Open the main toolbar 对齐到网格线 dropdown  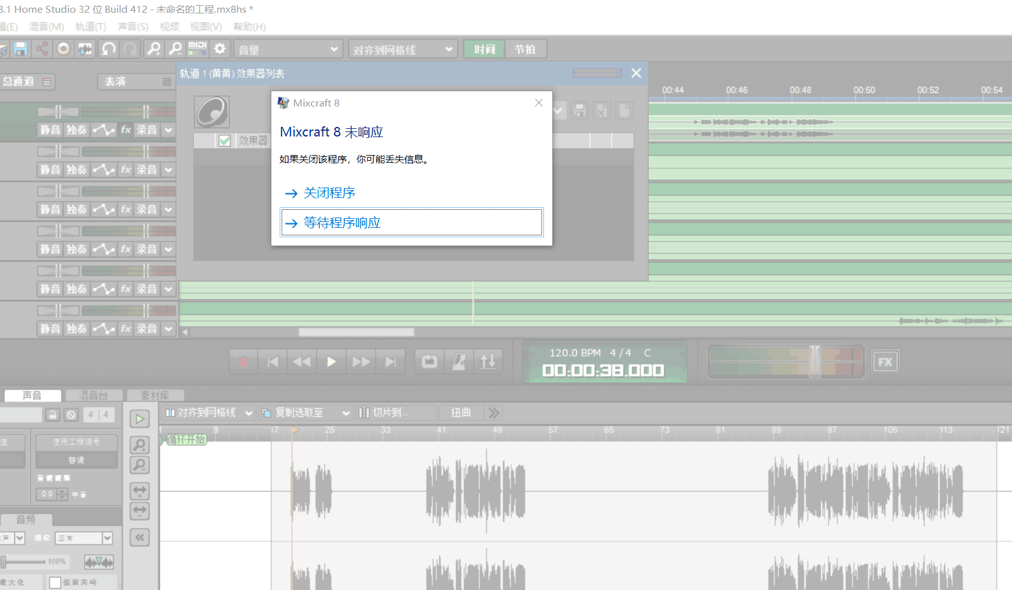point(403,49)
